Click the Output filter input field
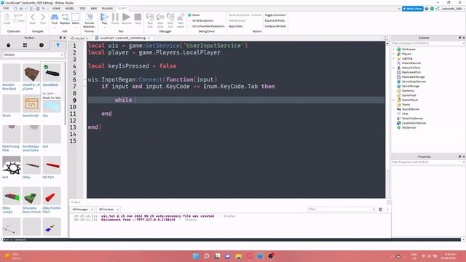466x262 pixels. pos(341,209)
